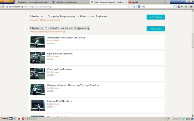This screenshot has height=121, width=194.
Task: Open Common Code Patterns video thumbnail
Action: pos(38,74)
